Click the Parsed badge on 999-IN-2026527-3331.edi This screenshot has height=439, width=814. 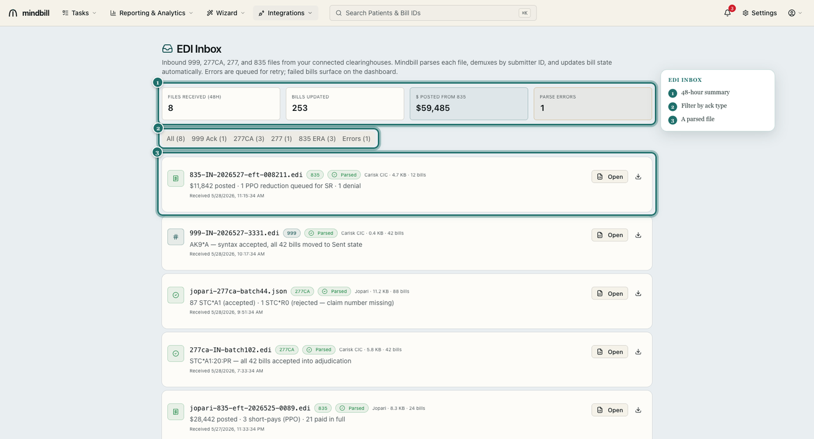point(322,233)
